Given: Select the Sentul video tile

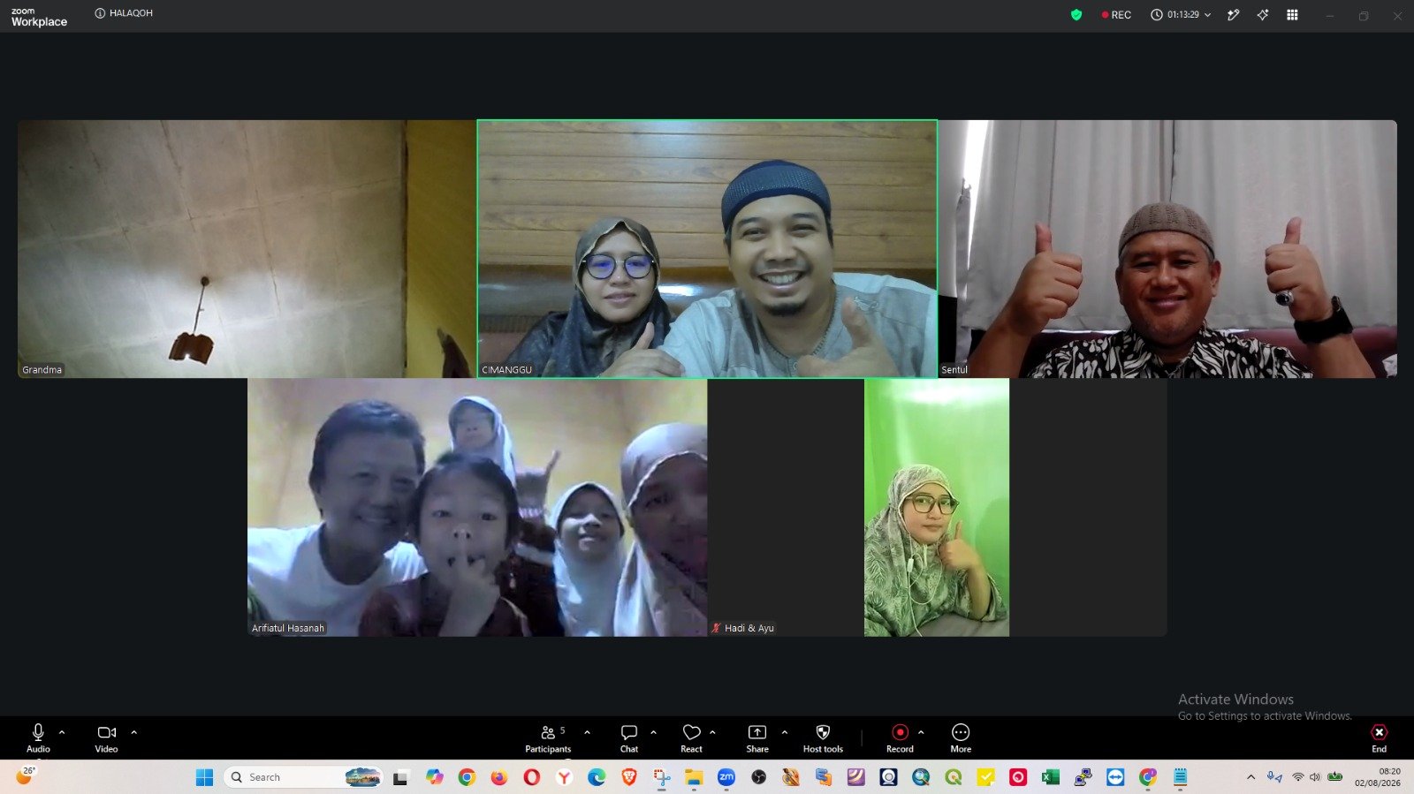Looking at the screenshot, I should pos(1167,249).
